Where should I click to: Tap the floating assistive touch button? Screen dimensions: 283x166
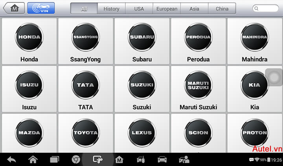coord(274,77)
